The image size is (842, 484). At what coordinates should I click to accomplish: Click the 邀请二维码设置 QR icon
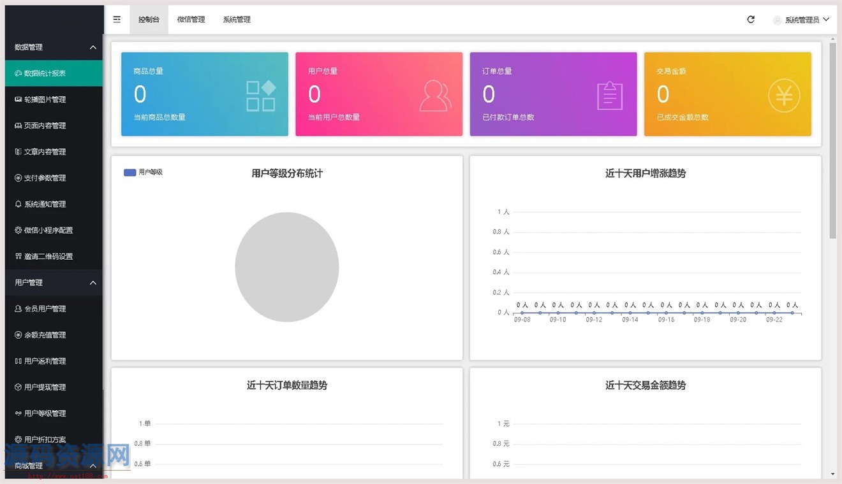[18, 257]
